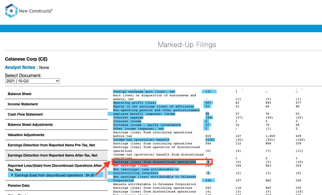
Task: Select Reported Loss/(Gain) from Discontinued Operations After-Tax, Net heading
Action: pos(55,168)
